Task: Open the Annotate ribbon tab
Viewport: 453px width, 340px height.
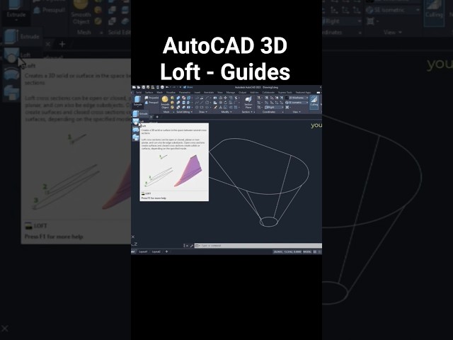Action: coord(209,93)
